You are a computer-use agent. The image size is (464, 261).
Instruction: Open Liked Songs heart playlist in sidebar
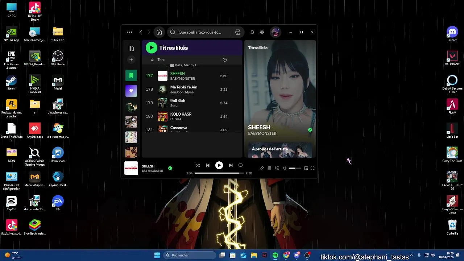click(x=131, y=91)
